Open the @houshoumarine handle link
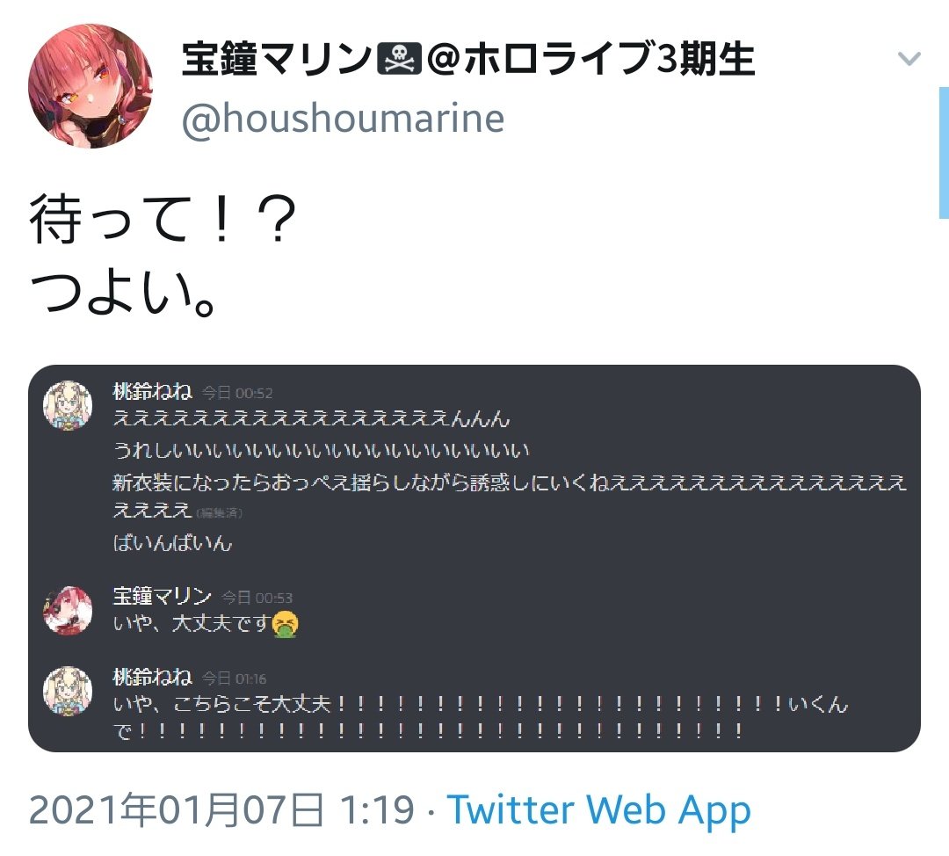949x856 pixels. click(343, 118)
